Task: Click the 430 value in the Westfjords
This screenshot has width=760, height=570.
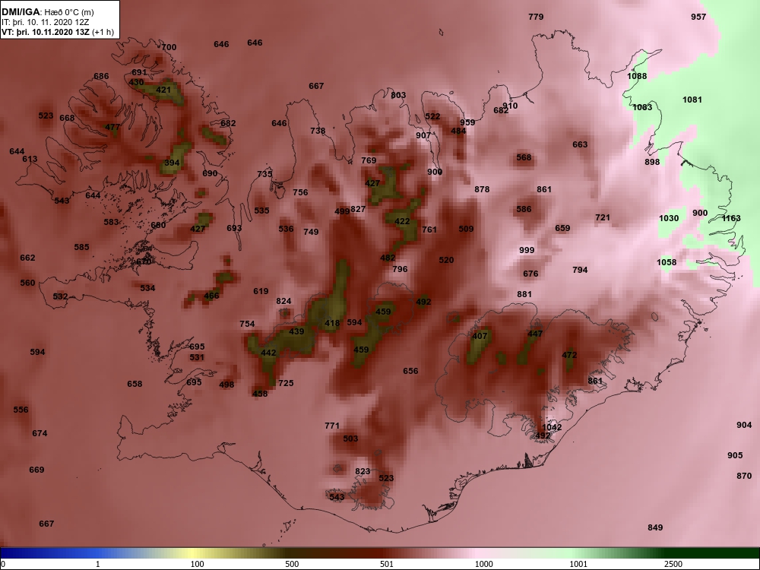Action: click(136, 82)
